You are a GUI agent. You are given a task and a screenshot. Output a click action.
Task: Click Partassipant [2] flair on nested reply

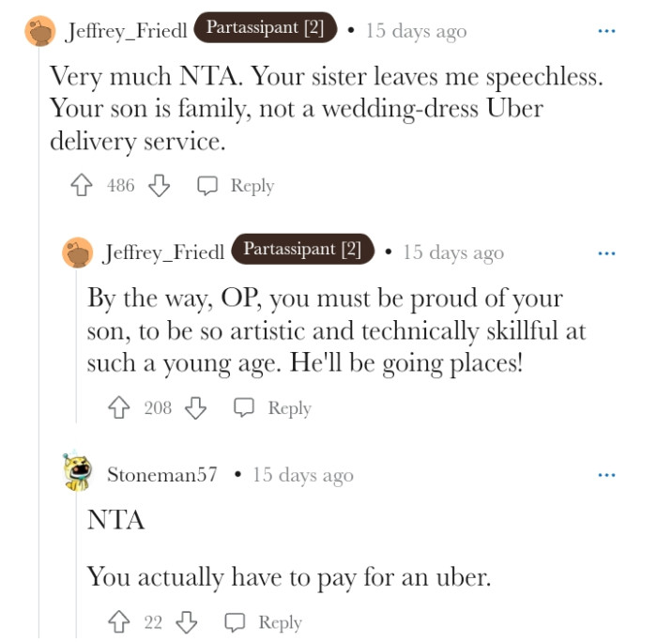click(x=302, y=250)
